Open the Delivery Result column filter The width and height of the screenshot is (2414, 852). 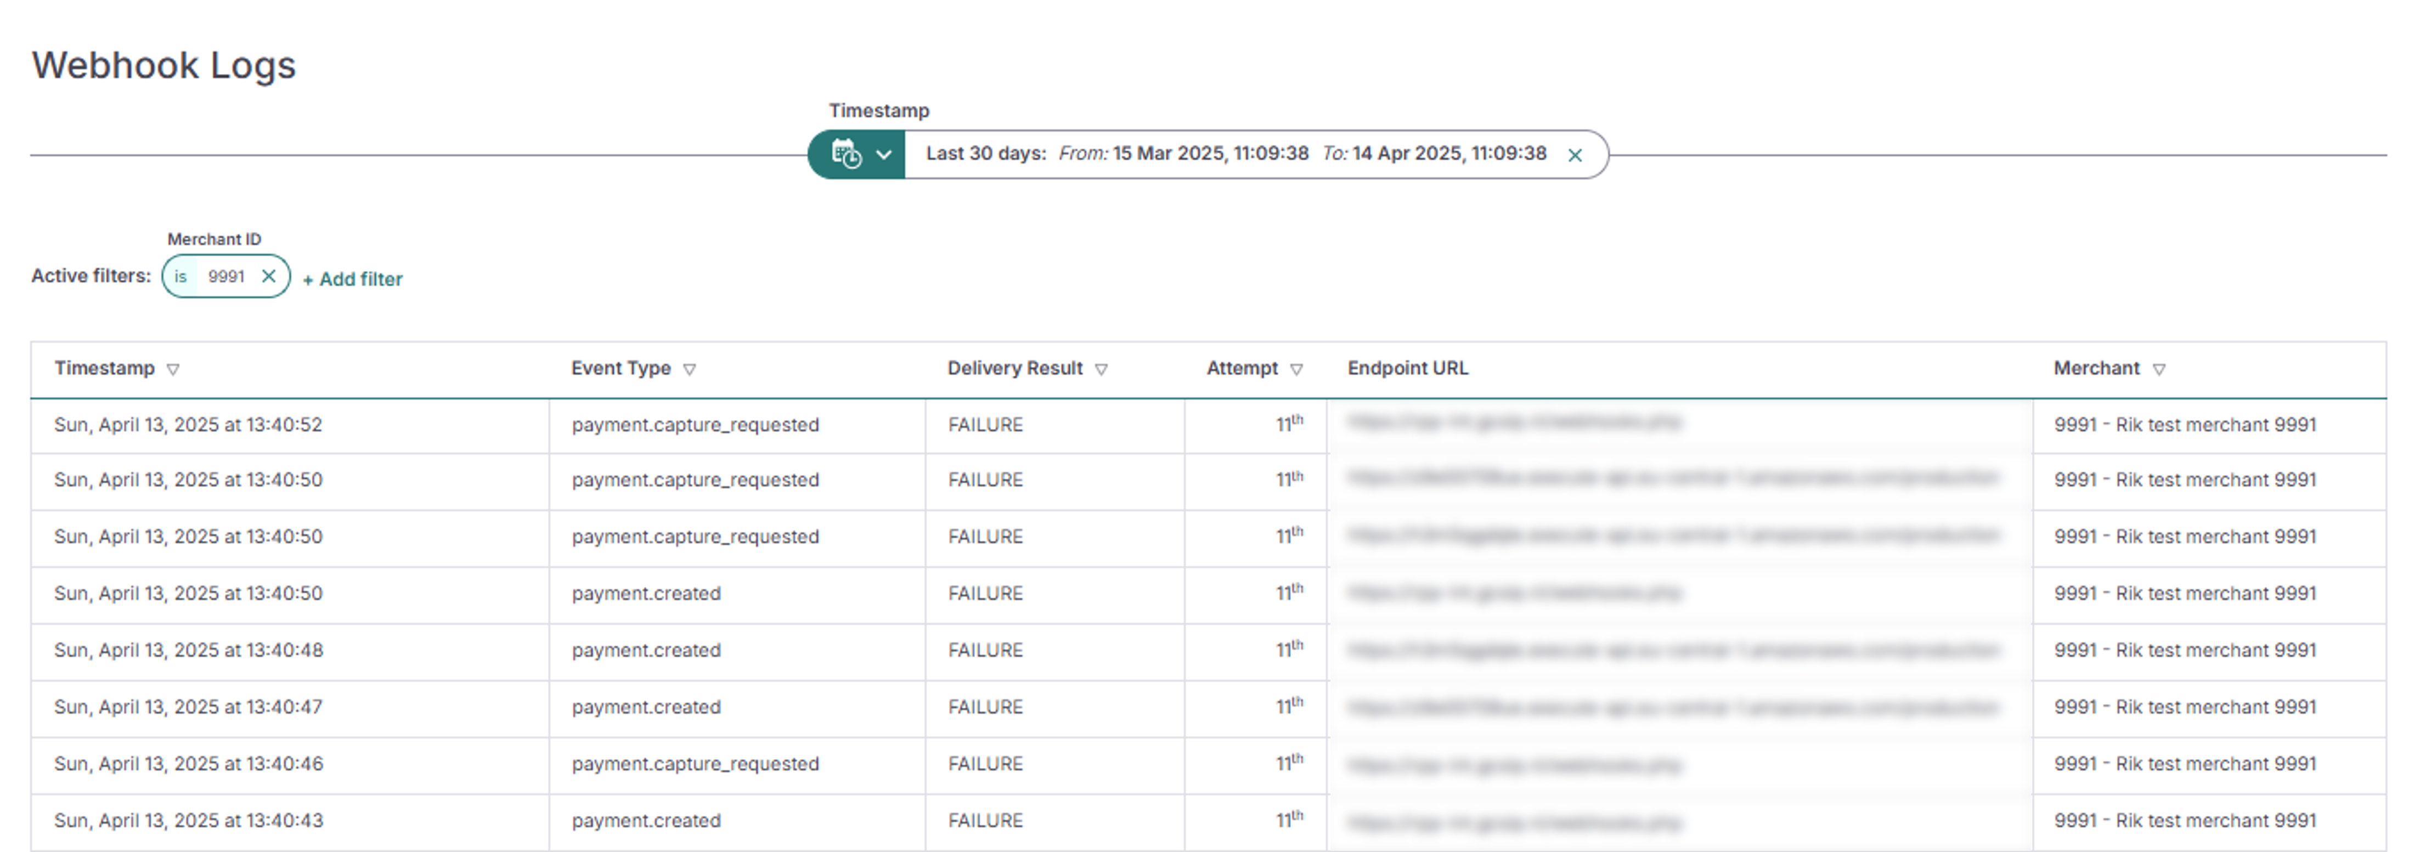(x=1102, y=369)
